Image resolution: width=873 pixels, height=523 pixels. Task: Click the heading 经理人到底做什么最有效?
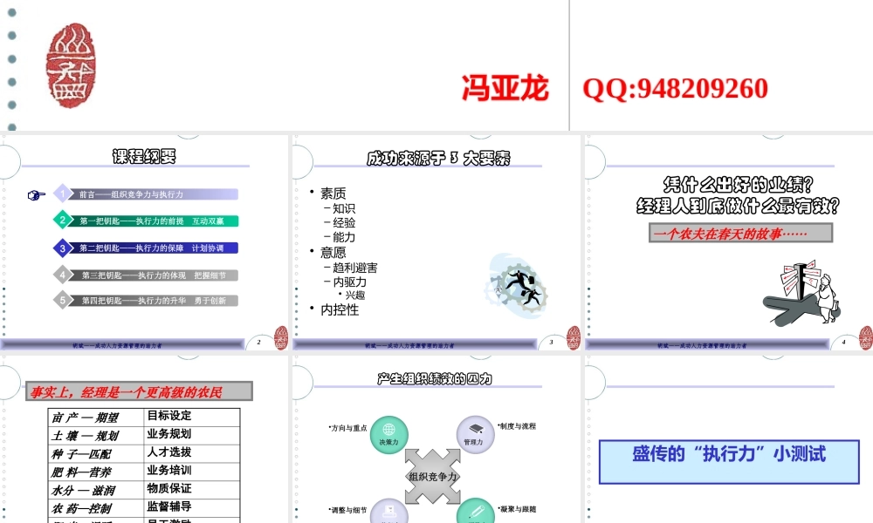pyautogui.click(x=738, y=206)
